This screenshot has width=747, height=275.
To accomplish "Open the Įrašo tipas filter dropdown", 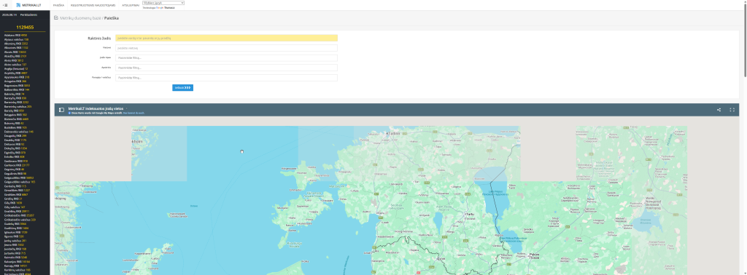I will pos(226,58).
